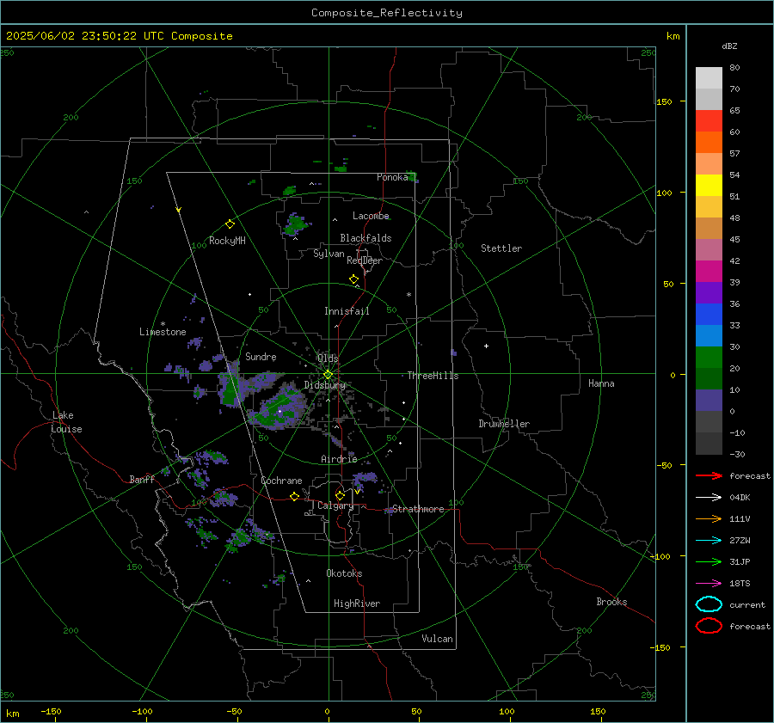Click the magenta 18TS arrow icon
Screen dimensions: 774x723
coord(709,583)
